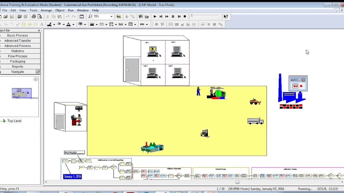Select the Text tool in the draw toolbar
This screenshot has width=344, height=193.
coord(42,24)
